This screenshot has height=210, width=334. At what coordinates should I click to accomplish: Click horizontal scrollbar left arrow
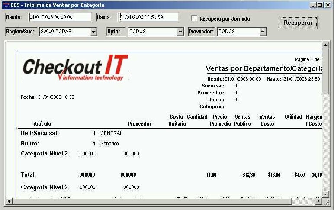point(9,201)
